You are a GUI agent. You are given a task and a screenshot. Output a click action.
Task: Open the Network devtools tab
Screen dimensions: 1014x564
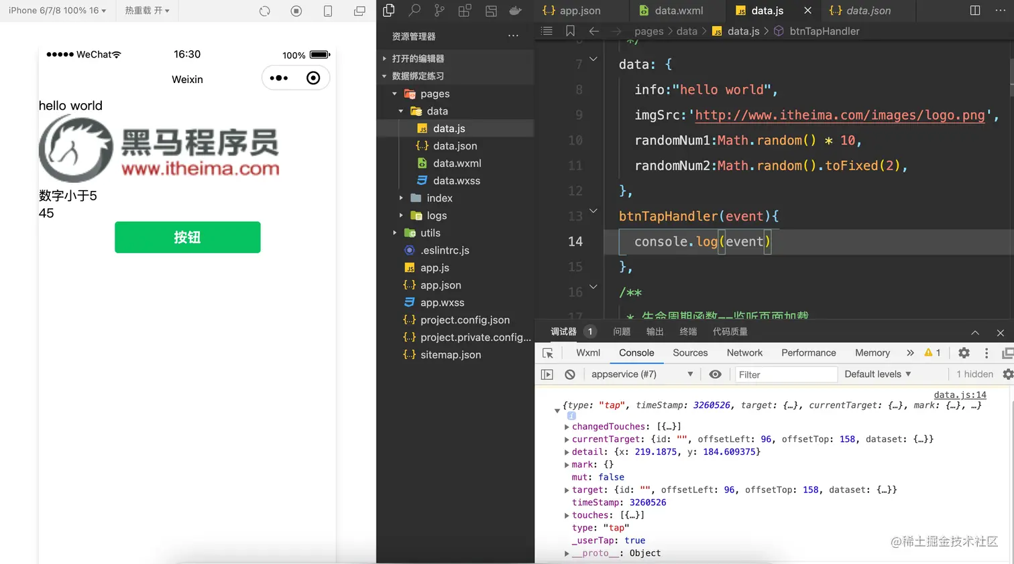(744, 353)
